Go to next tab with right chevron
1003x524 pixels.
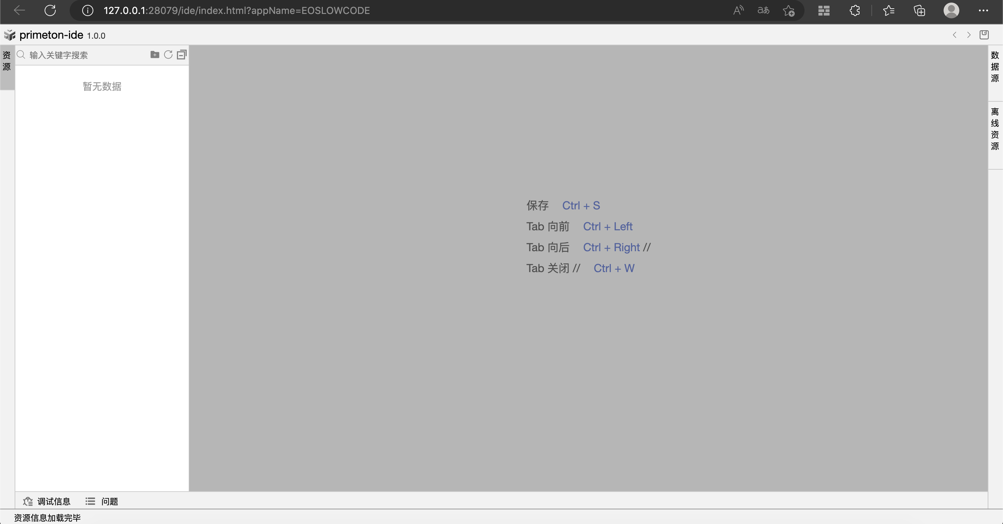[x=969, y=35]
